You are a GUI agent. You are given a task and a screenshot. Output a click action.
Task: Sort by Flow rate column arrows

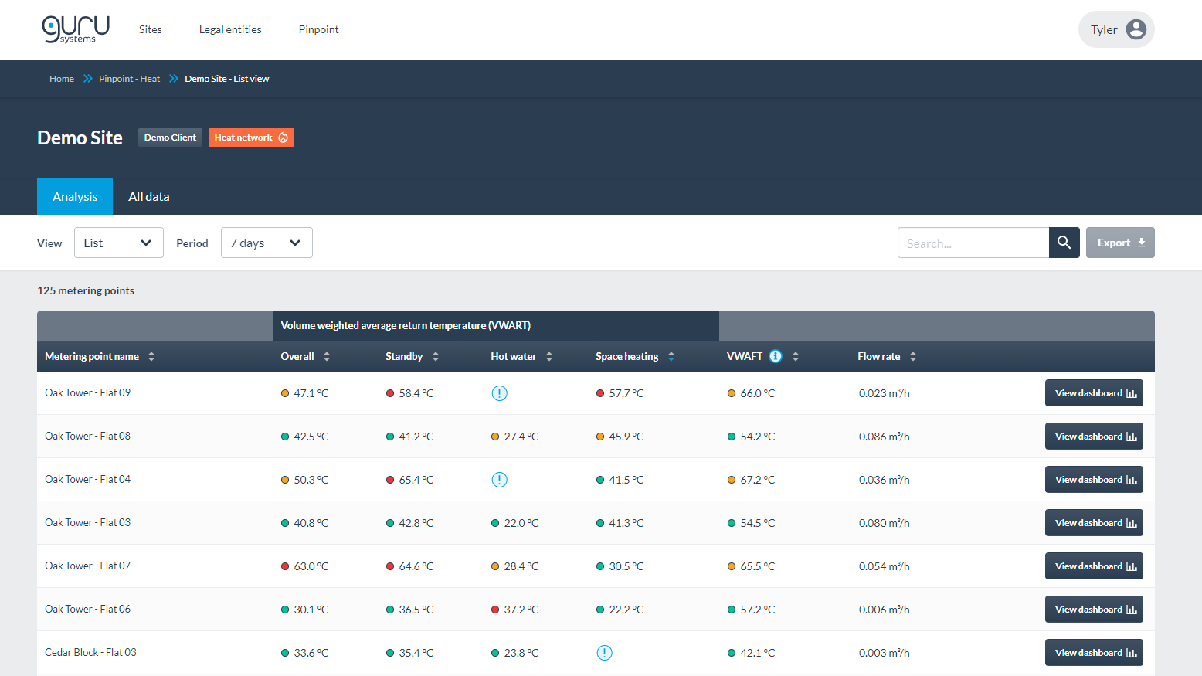point(913,356)
